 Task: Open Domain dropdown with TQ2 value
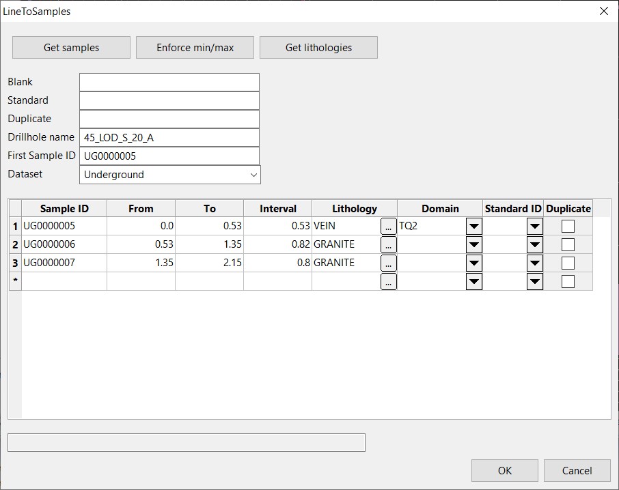coord(473,227)
